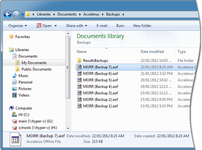Select Backups in the address breadcrumb
This screenshot has height=150, width=202.
pos(113,14)
